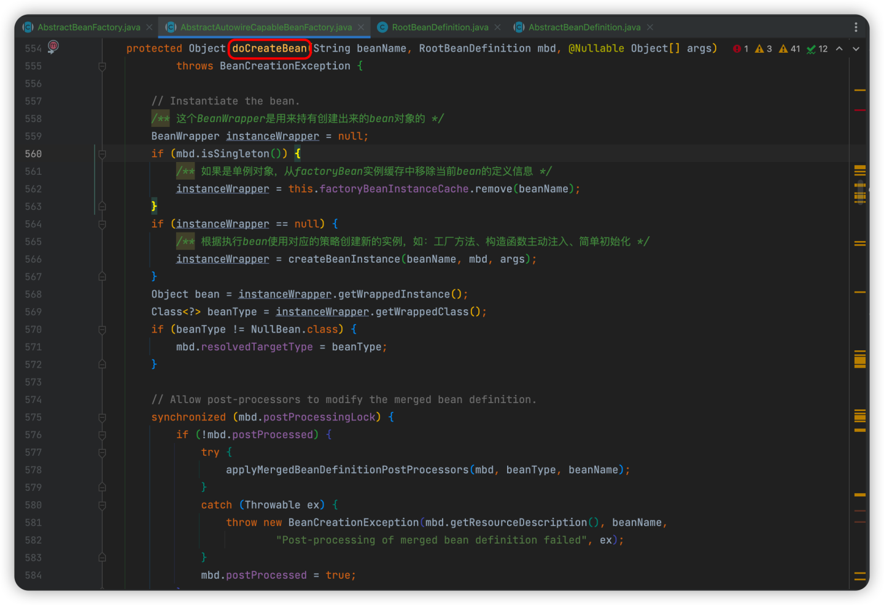
Task: Close the AbstractAutowireCapableBeanFactory.java tab
Action: pos(361,27)
